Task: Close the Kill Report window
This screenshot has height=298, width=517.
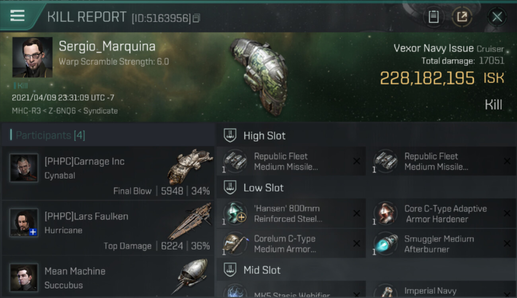Action: click(497, 17)
